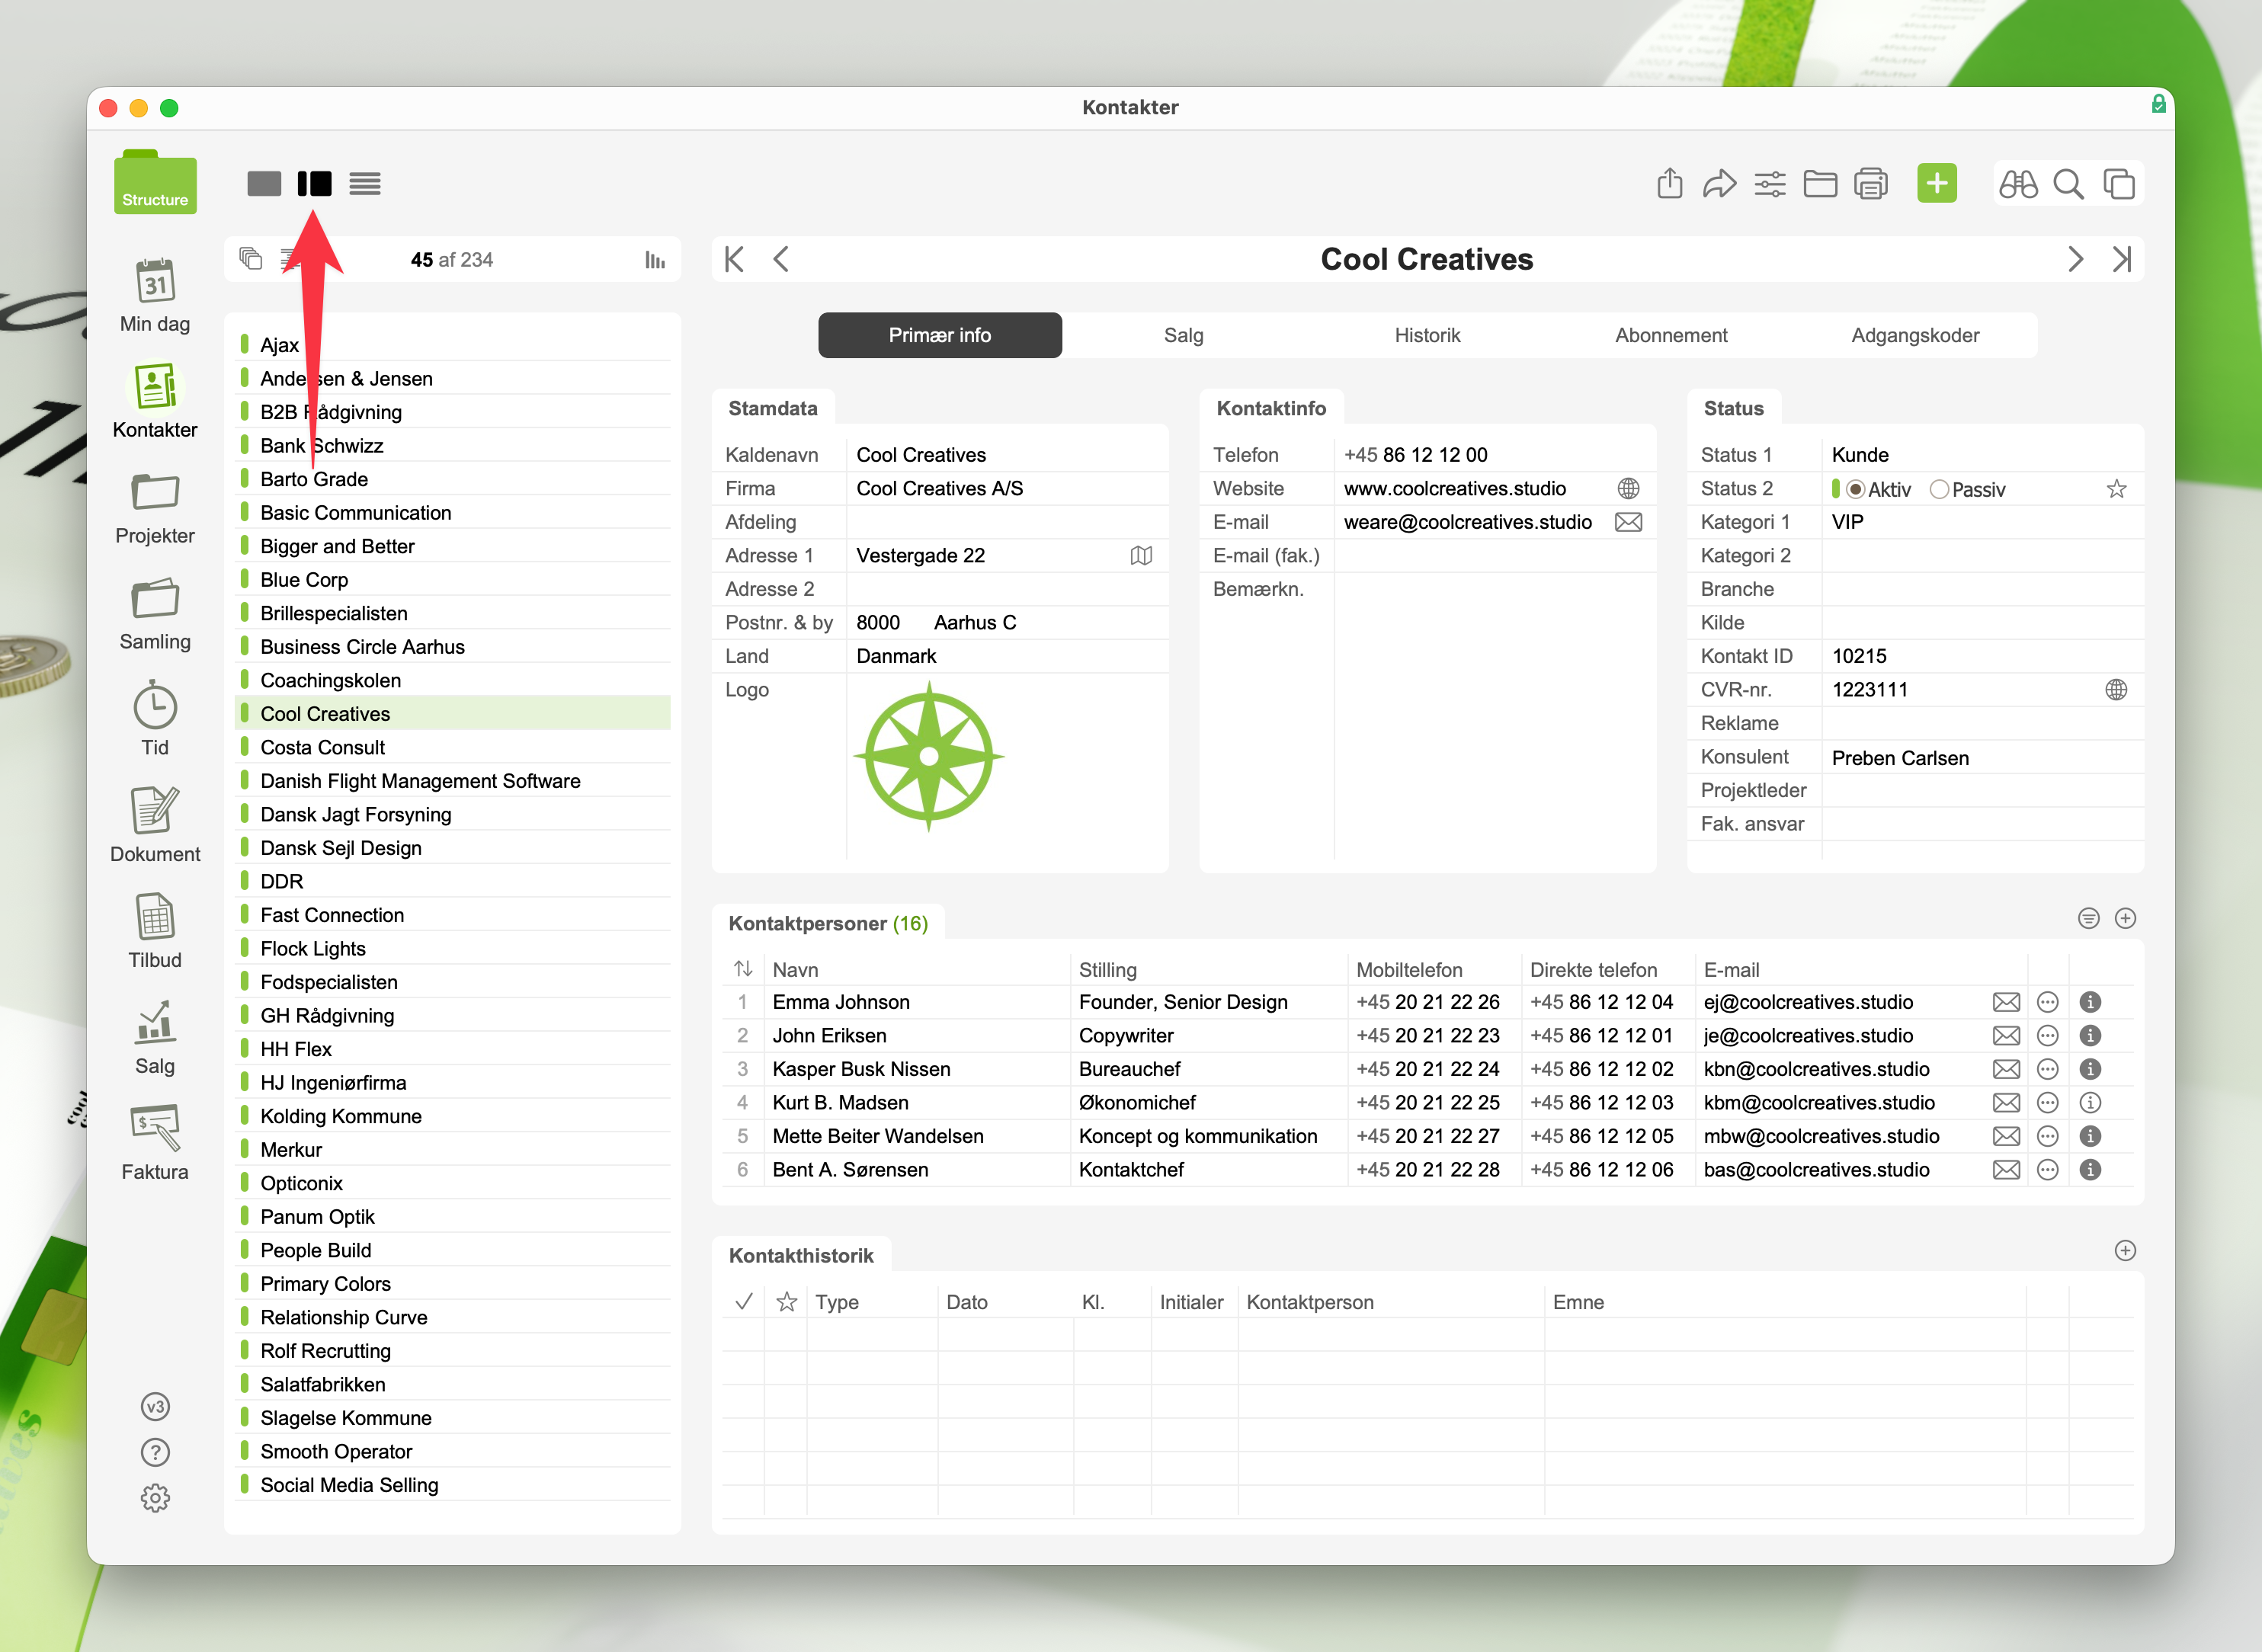Add new Kontakthistorik entry plus button
The image size is (2262, 1652).
click(2125, 1251)
